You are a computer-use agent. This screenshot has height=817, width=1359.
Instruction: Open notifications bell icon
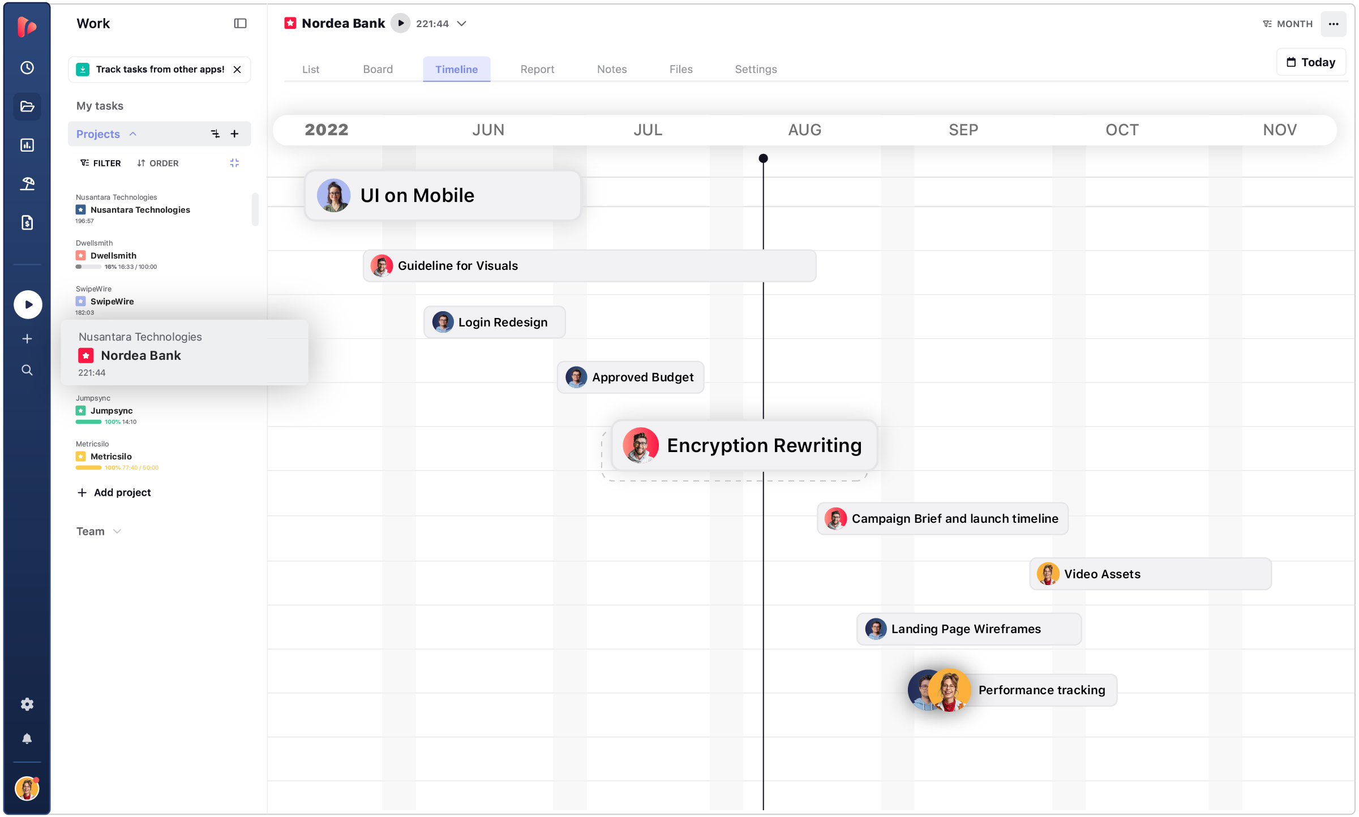27,738
